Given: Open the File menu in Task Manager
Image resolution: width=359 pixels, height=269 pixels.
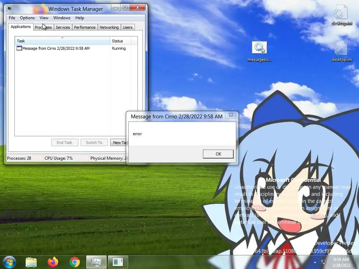Looking at the screenshot, I should click(12, 18).
